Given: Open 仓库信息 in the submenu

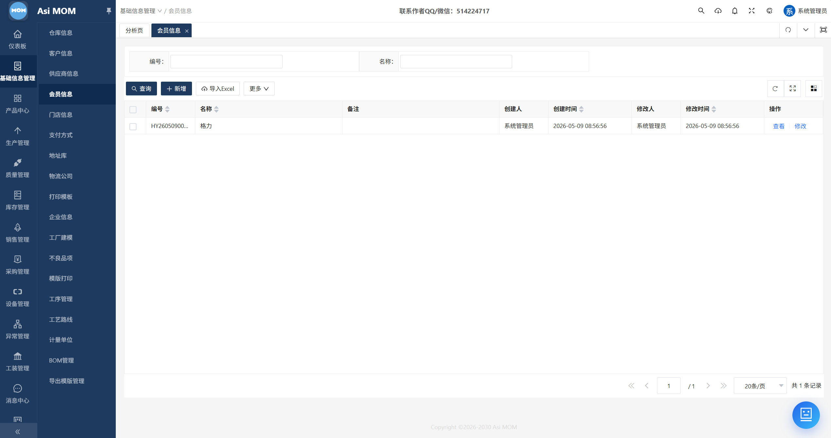Looking at the screenshot, I should (61, 33).
